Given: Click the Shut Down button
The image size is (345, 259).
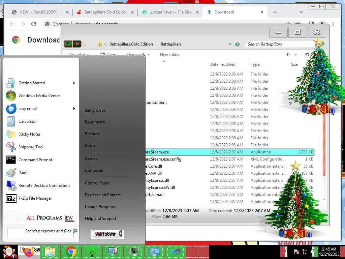Looking at the screenshot, I should coord(105,234).
